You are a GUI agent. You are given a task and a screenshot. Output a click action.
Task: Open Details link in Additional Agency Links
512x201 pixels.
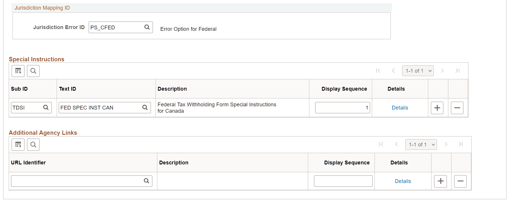click(403, 181)
